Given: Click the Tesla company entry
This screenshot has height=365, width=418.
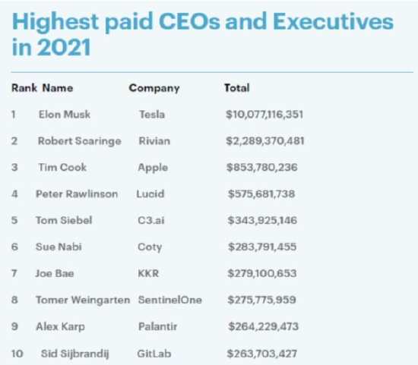Looking at the screenshot, I should pyautogui.click(x=152, y=115).
